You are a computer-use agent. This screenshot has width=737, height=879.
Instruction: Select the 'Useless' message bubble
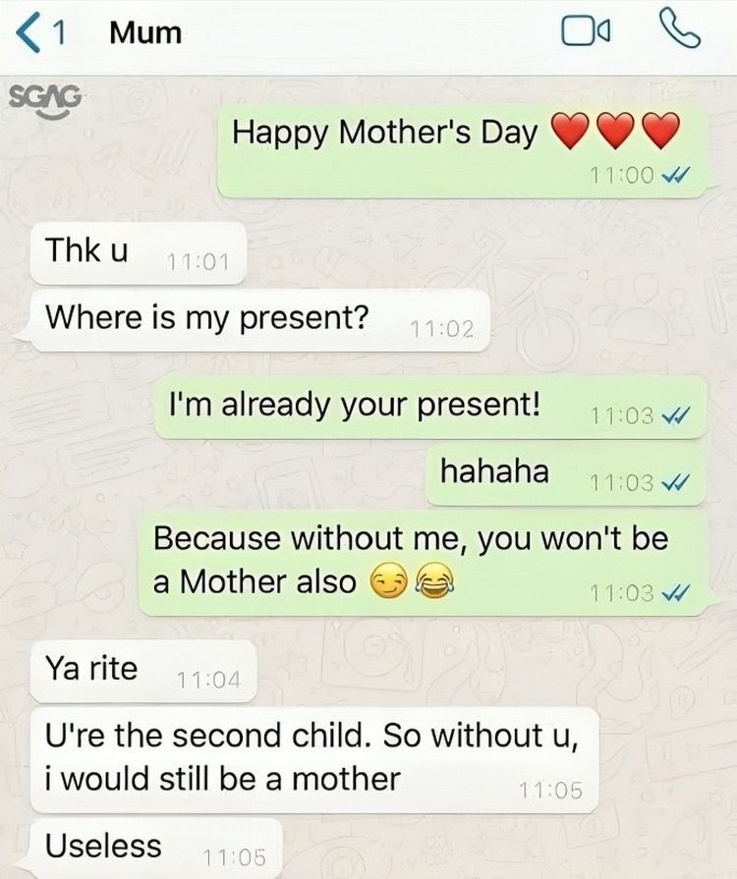(x=156, y=848)
